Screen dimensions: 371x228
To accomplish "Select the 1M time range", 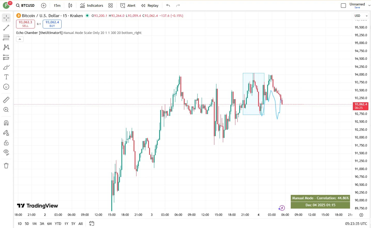I will click(x=34, y=224).
